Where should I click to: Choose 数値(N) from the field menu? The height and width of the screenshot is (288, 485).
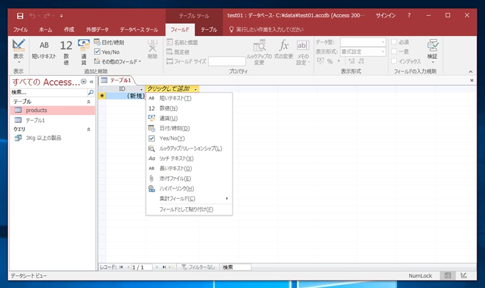pyautogui.click(x=189, y=109)
